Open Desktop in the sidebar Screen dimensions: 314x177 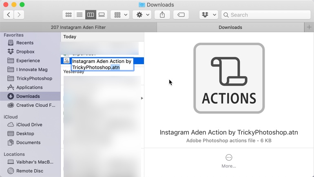coord(30,134)
